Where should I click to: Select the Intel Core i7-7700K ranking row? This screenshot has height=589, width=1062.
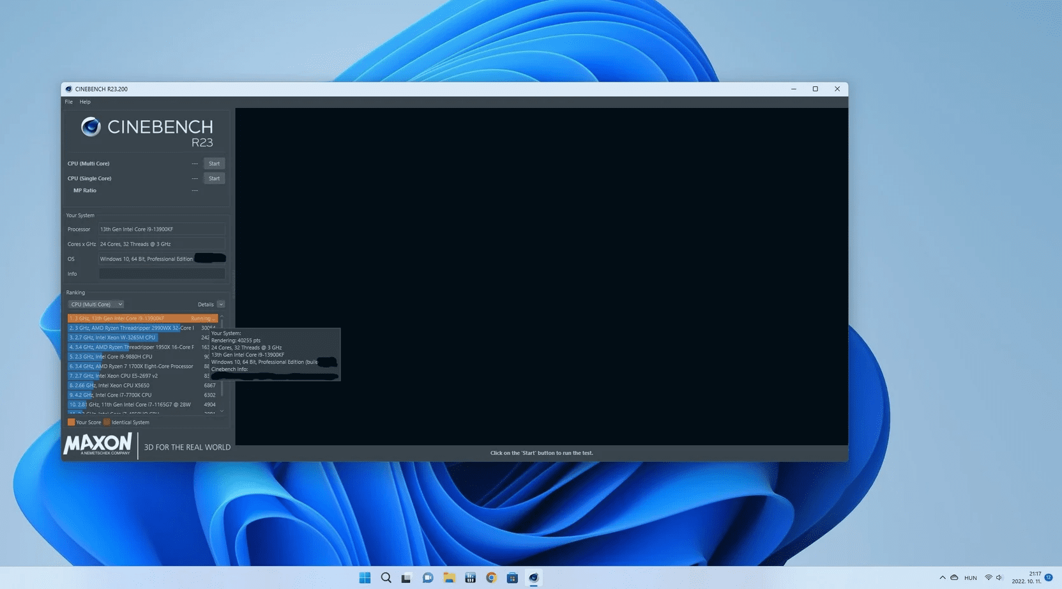pyautogui.click(x=142, y=395)
